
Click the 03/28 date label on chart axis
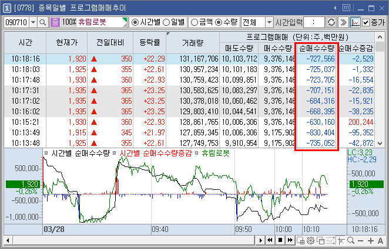pyautogui.click(x=54, y=229)
